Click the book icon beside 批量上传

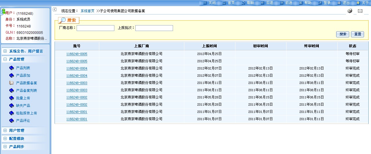[x=12, y=98]
